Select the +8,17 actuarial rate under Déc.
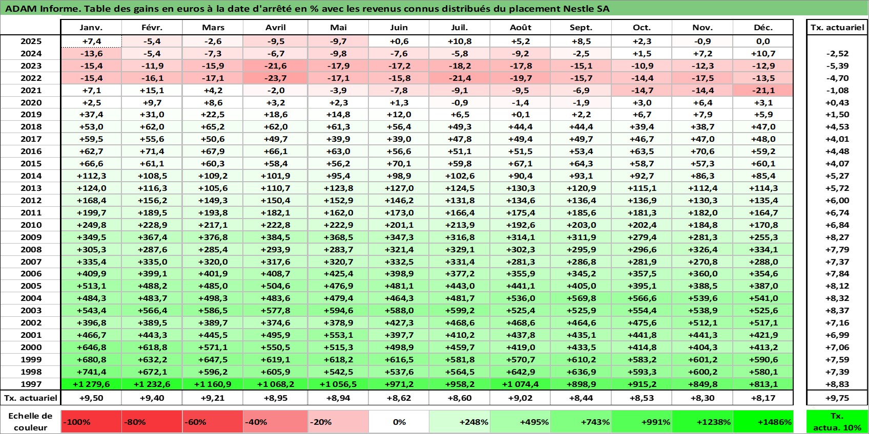Image resolution: width=869 pixels, height=434 pixels. (763, 398)
